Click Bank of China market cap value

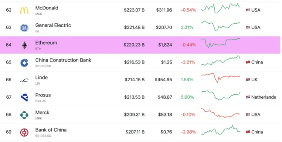pyautogui.click(x=135, y=132)
